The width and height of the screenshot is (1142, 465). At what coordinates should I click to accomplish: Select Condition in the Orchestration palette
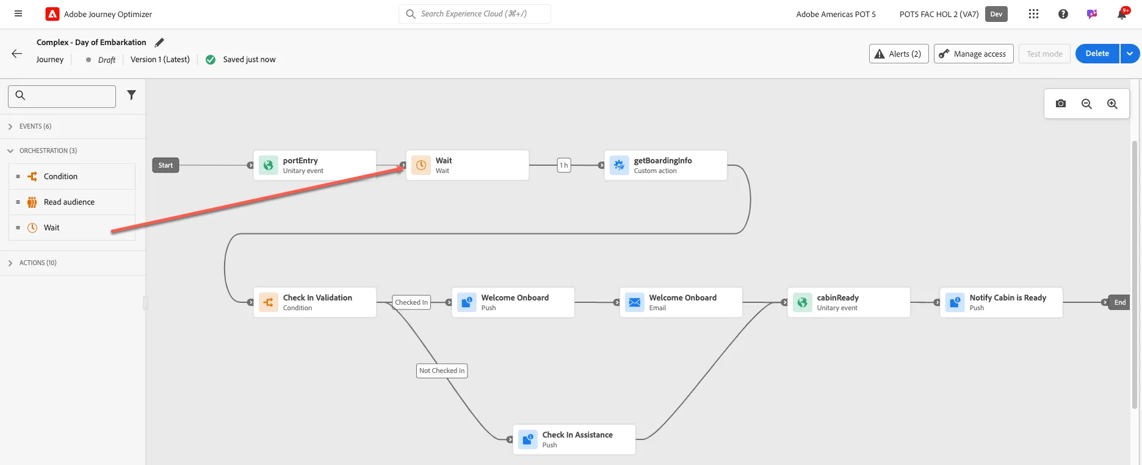click(72, 176)
